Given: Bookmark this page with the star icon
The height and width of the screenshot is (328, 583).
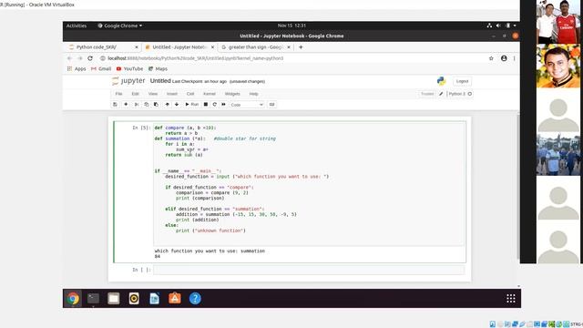Looking at the screenshot, I should pyautogui.click(x=491, y=58).
